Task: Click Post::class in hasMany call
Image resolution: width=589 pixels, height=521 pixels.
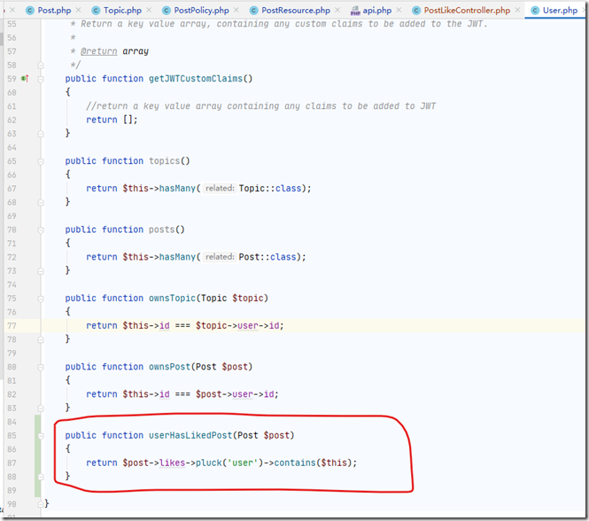Action: pyautogui.click(x=267, y=257)
